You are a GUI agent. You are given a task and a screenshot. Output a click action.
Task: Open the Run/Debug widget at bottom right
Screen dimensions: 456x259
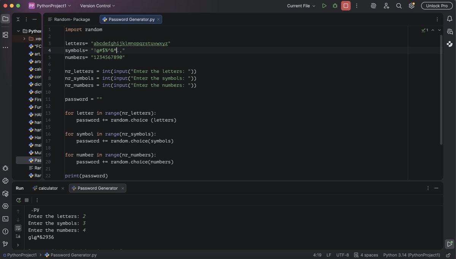pyautogui.click(x=450, y=244)
